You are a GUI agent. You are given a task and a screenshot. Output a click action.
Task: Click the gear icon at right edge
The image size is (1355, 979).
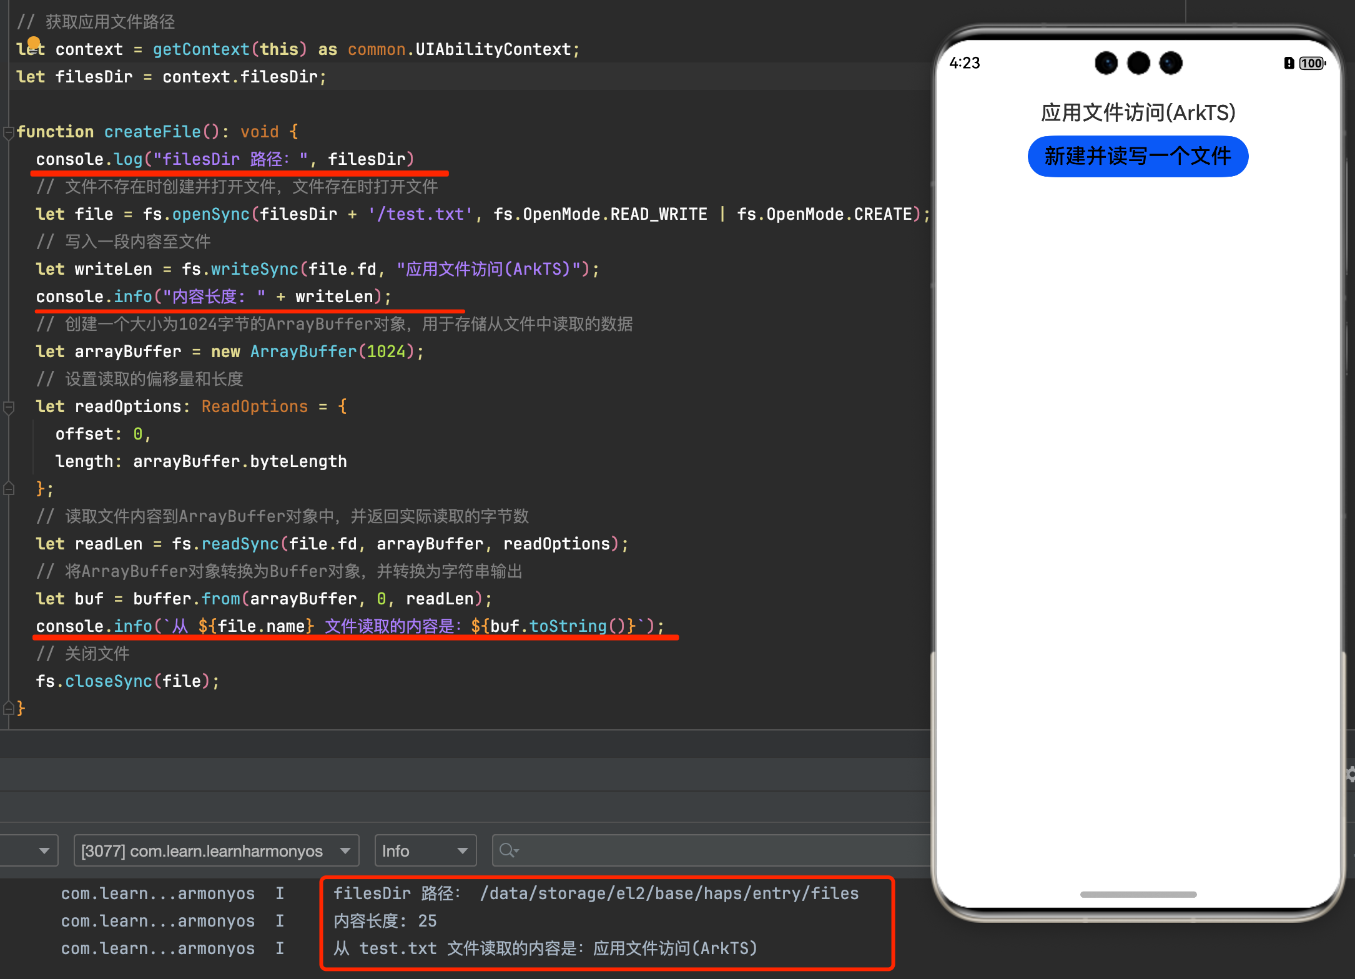(x=1350, y=775)
